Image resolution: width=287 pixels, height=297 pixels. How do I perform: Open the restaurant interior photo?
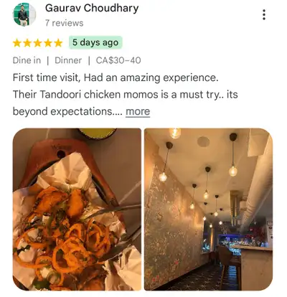tap(208, 209)
